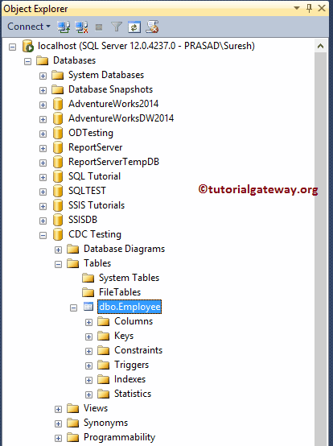Collapse the Databases folder
The height and width of the screenshot is (446, 333).
[x=27, y=61]
